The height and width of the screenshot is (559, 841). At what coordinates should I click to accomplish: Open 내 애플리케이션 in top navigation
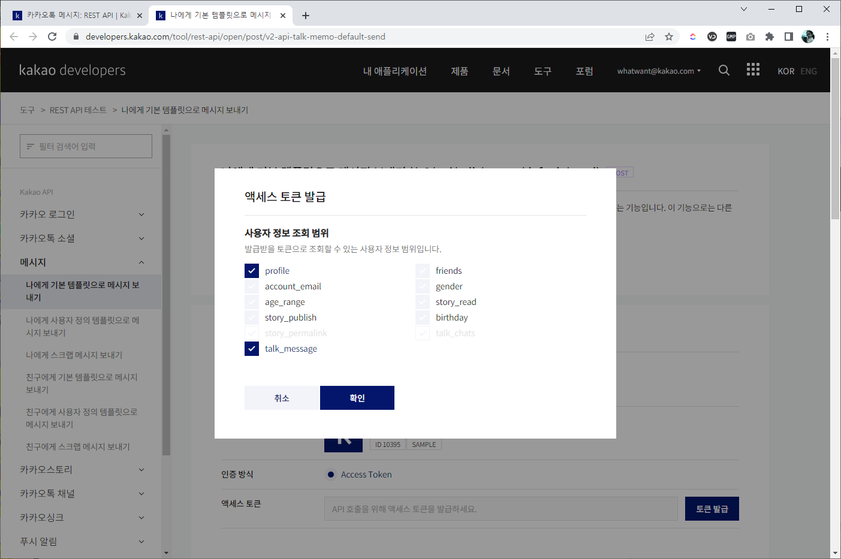coord(394,71)
